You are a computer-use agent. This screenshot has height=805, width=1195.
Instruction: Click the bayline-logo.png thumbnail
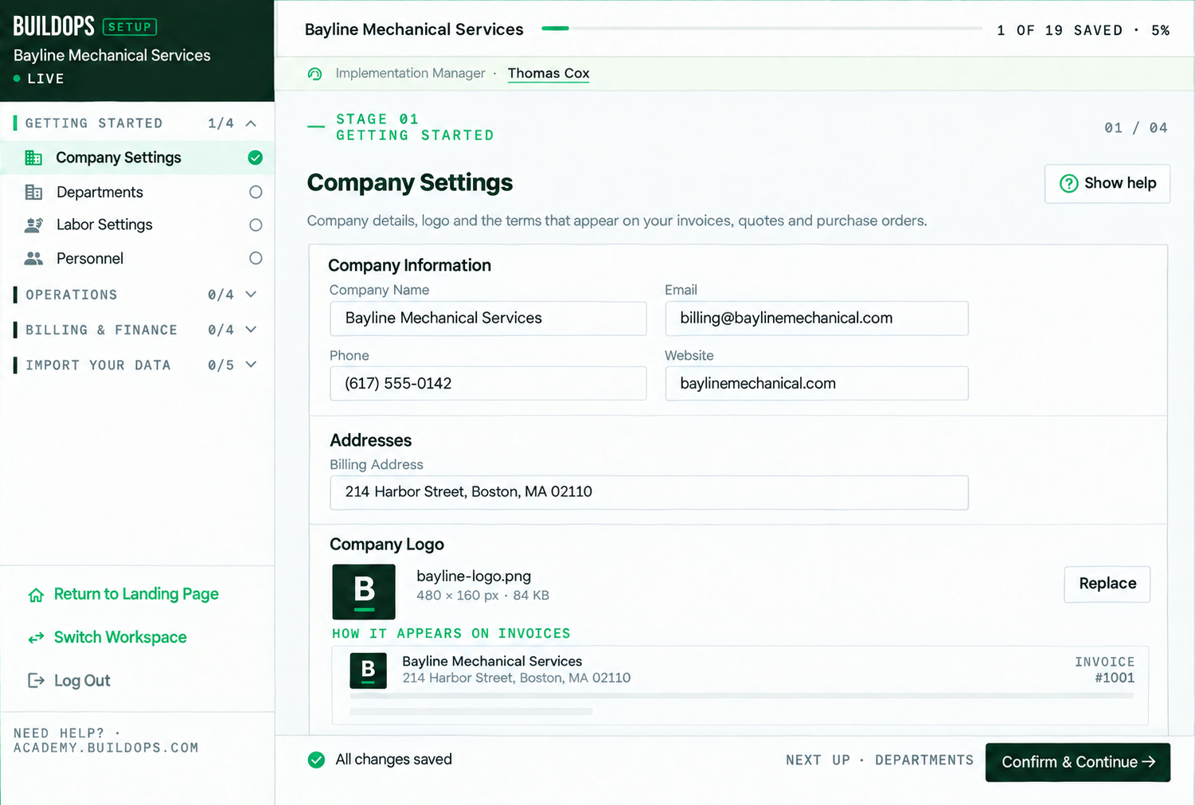pyautogui.click(x=364, y=592)
